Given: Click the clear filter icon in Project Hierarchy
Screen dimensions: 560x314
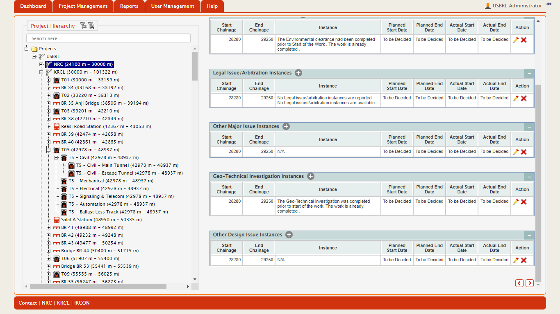Looking at the screenshot, I should [91, 26].
